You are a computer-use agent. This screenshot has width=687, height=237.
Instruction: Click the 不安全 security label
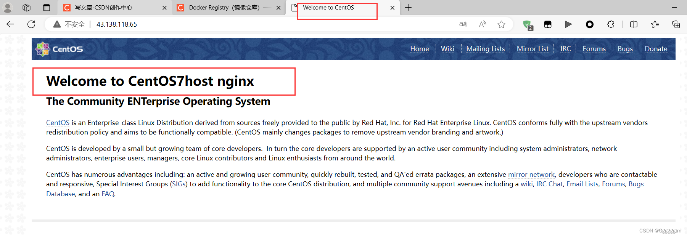[x=75, y=24]
